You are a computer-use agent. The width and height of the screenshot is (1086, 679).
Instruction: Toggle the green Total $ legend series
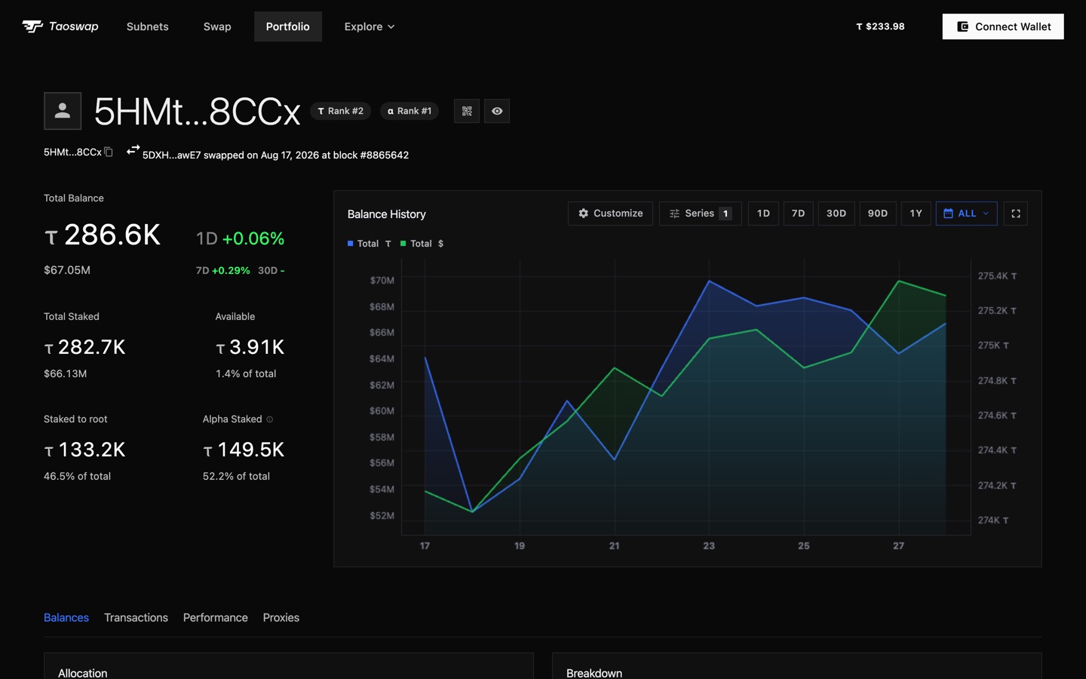422,244
